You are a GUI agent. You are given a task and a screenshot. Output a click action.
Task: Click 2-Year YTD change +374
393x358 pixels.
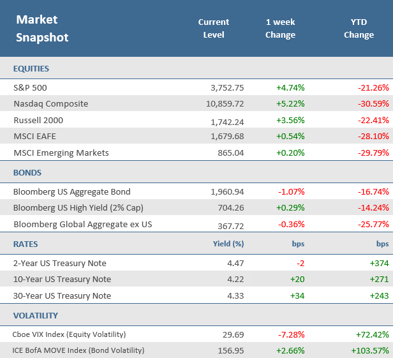pos(379,264)
